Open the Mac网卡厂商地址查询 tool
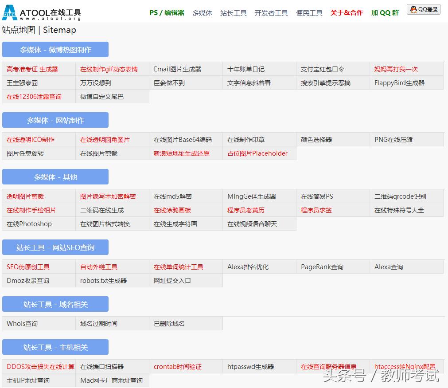The width and height of the screenshot is (448, 388). (112, 380)
